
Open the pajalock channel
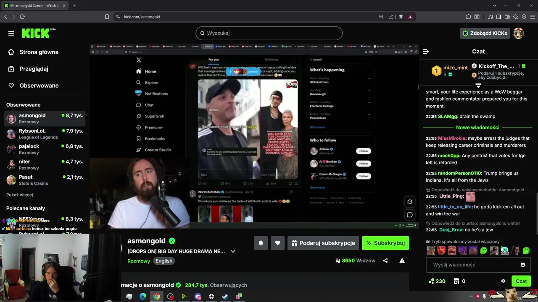tap(45, 149)
